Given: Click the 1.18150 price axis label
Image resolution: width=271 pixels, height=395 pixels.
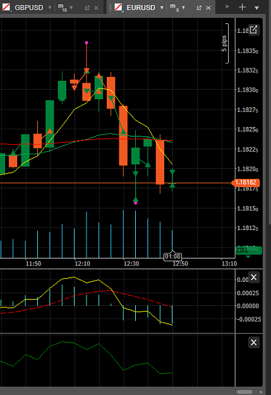Looking at the screenshot, I should click(248, 209).
